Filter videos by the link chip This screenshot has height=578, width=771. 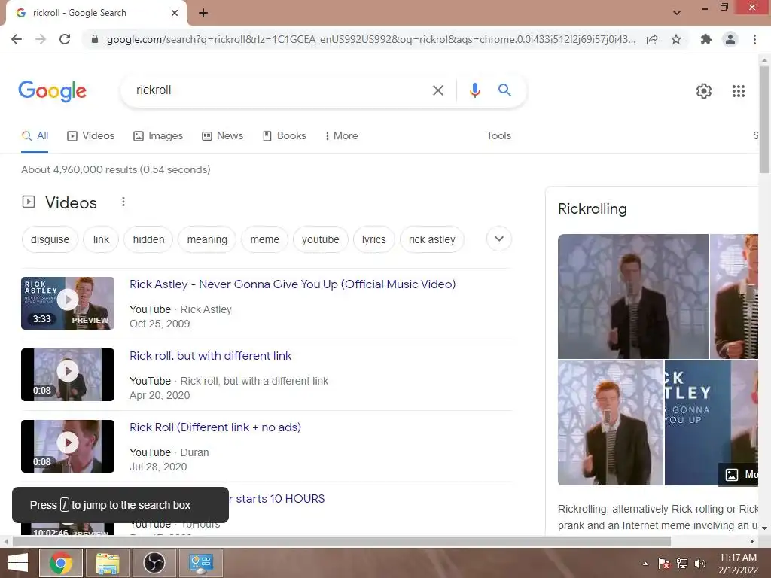[x=102, y=239]
